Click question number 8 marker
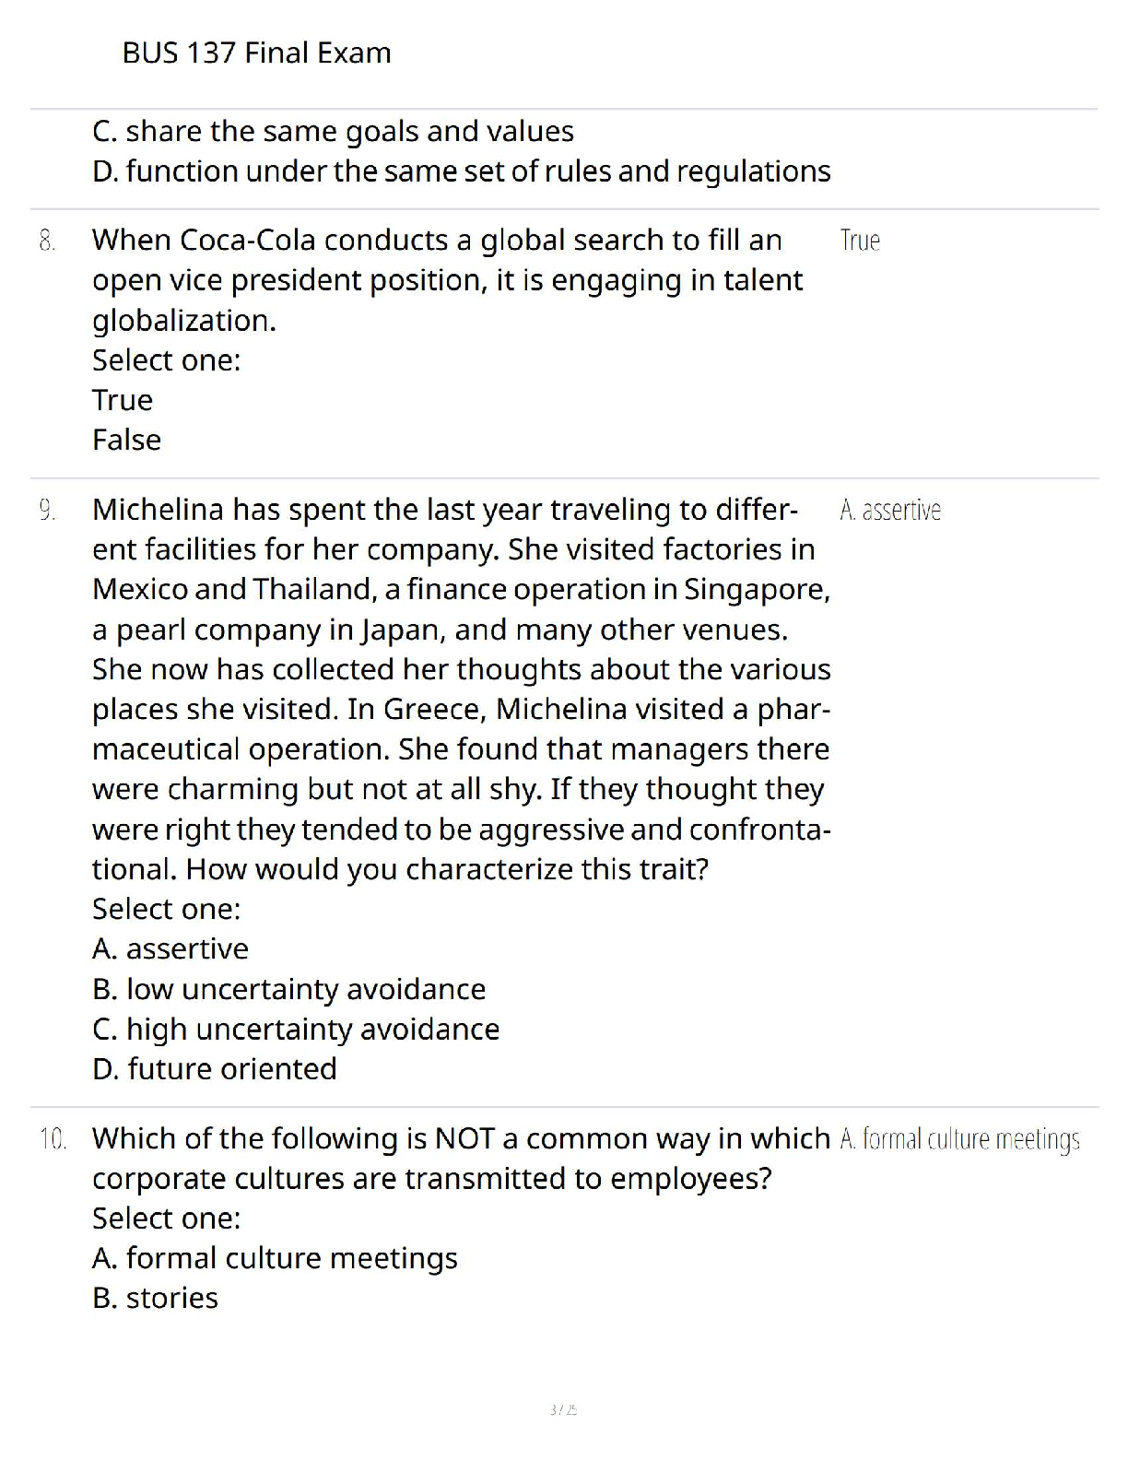This screenshot has height=1460, width=1128. (x=47, y=241)
